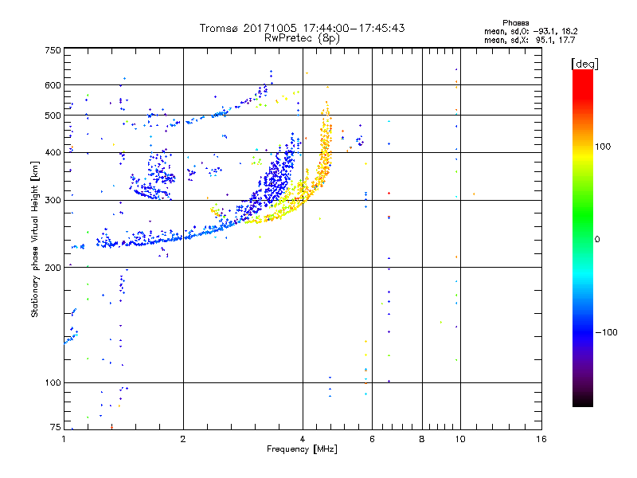Click the x-axis label '8'
The image size is (637, 478).
422,439
